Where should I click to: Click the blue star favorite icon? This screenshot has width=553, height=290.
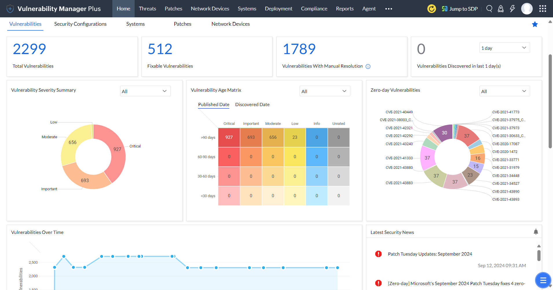(535, 24)
